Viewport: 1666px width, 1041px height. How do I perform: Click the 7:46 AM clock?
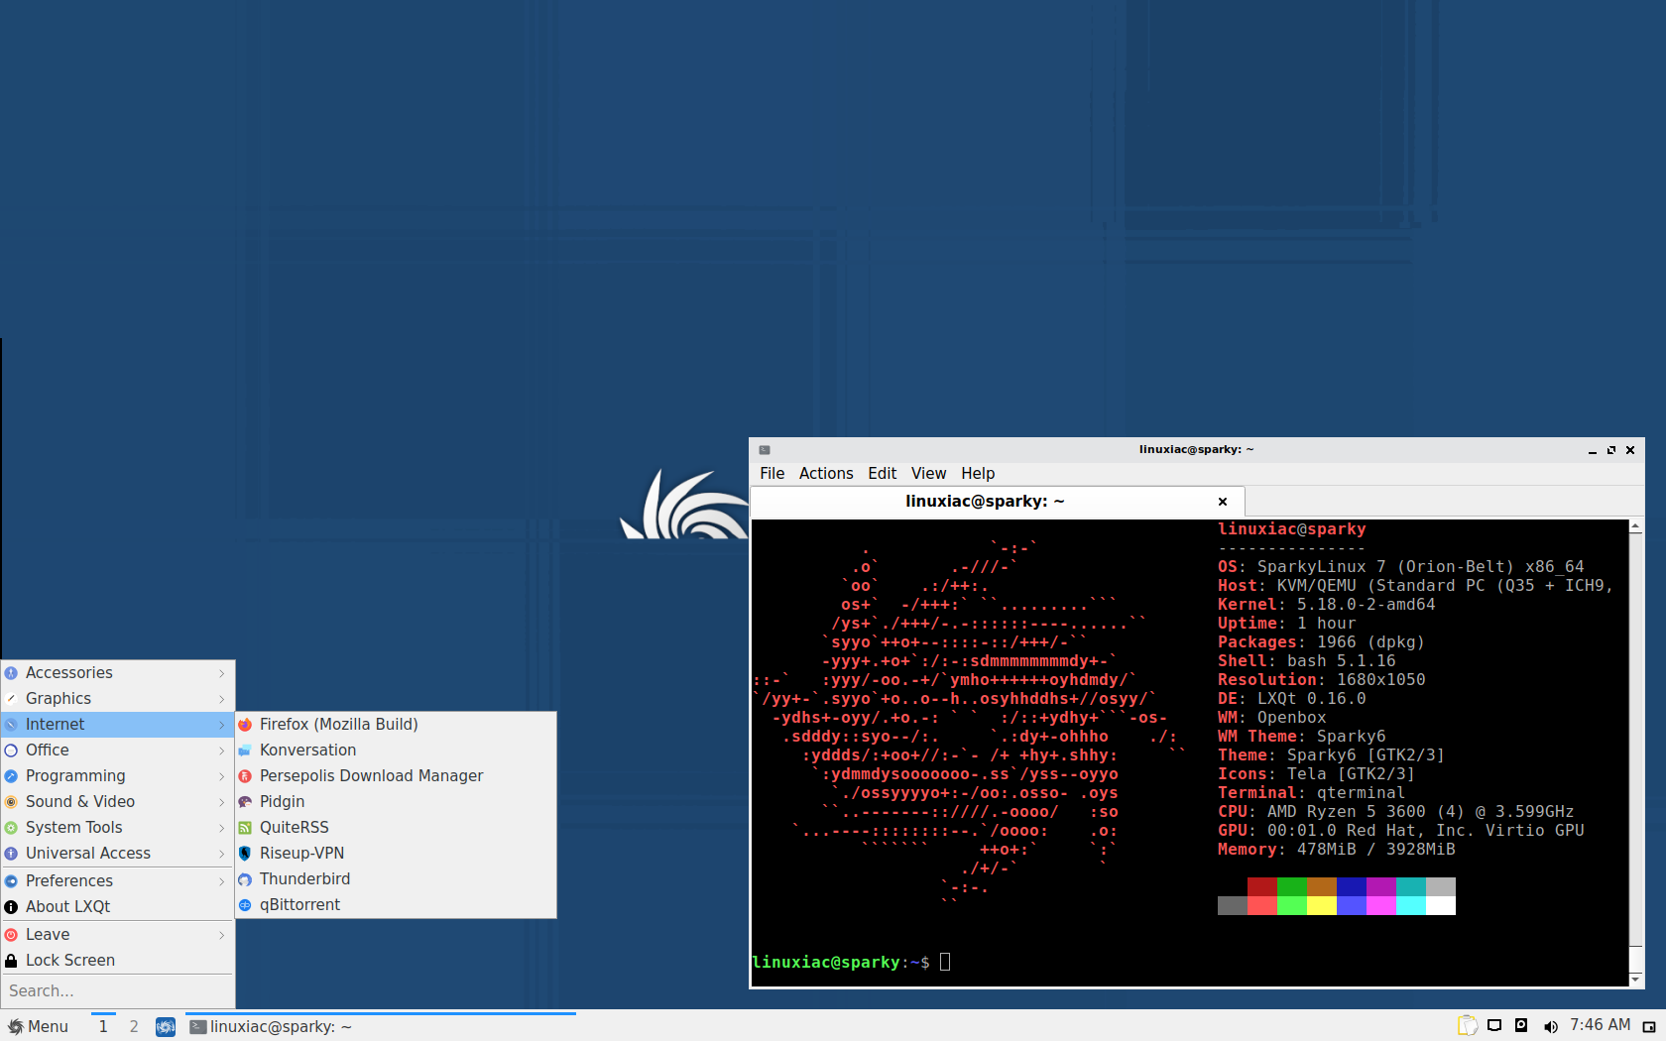[1600, 1025]
